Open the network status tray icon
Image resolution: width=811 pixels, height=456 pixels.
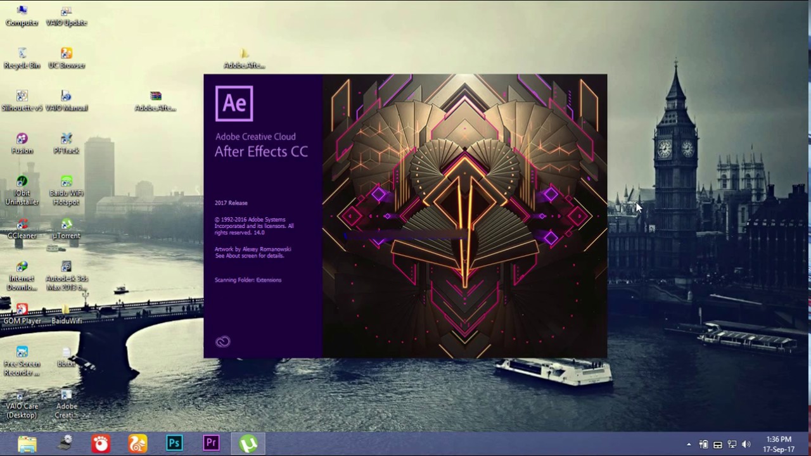(732, 445)
